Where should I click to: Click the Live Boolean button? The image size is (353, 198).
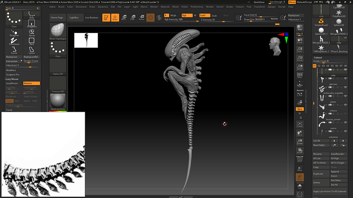[x=92, y=18]
